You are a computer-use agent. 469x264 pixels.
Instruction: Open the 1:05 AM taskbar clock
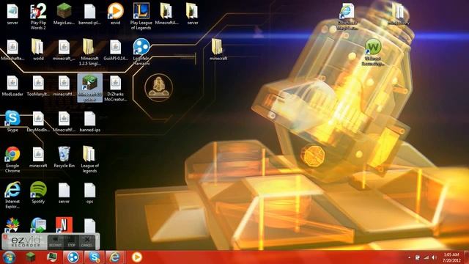[451, 257]
